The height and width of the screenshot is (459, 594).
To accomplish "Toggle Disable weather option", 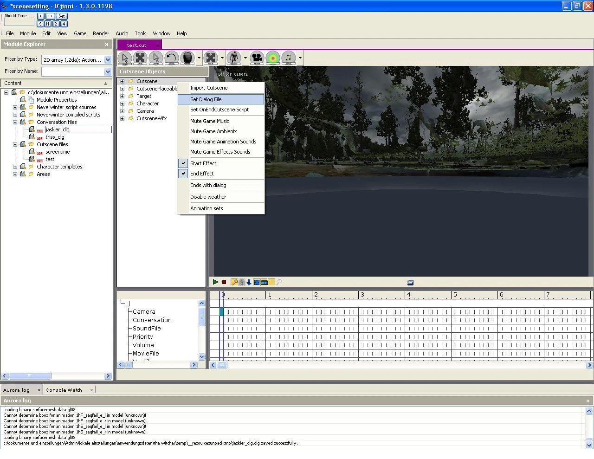I will [221, 197].
